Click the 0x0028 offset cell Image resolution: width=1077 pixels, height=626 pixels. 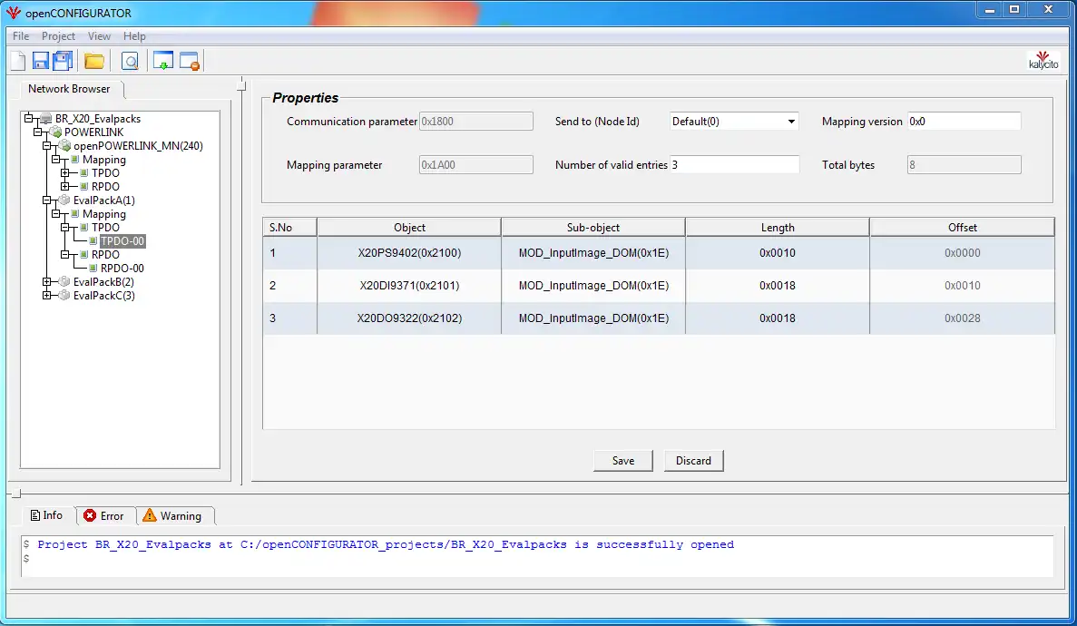point(963,318)
